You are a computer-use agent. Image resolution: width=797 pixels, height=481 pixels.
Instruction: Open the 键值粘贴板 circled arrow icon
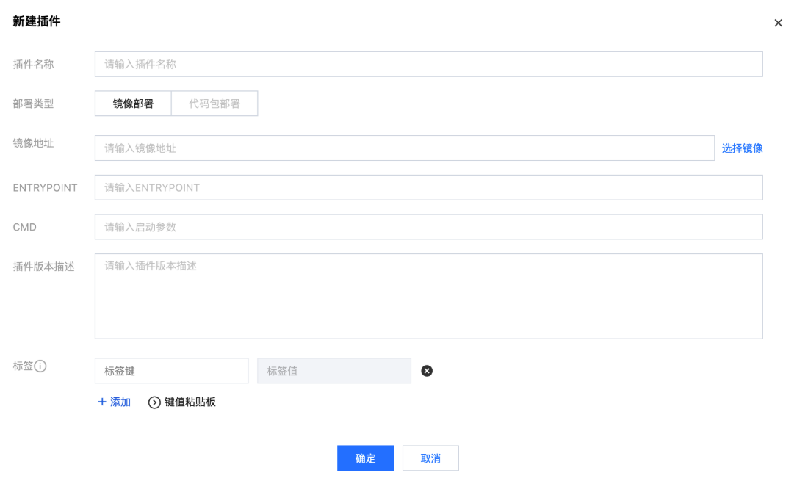(x=154, y=402)
